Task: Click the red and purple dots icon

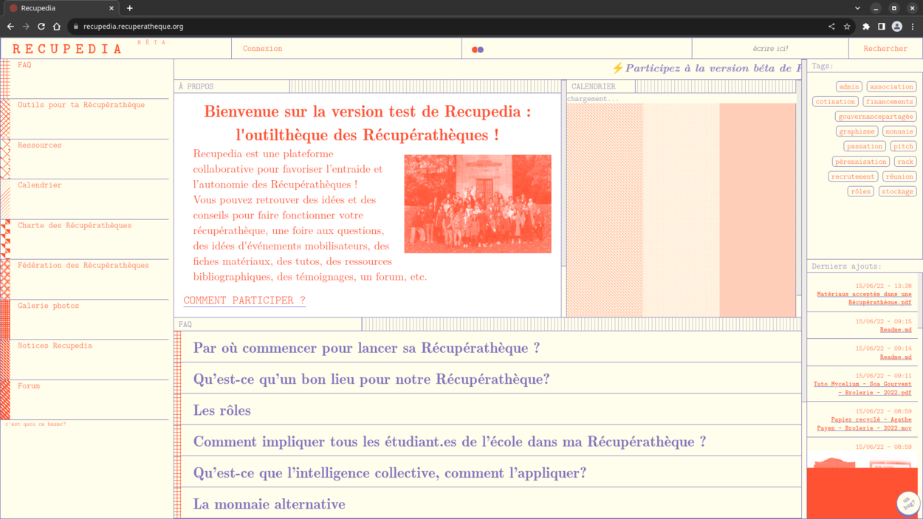Action: 478,49
